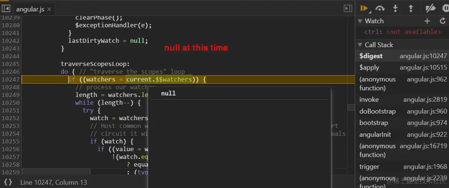The image size is (449, 188).
Task: Toggle pause on exceptions
Action: point(445,8)
